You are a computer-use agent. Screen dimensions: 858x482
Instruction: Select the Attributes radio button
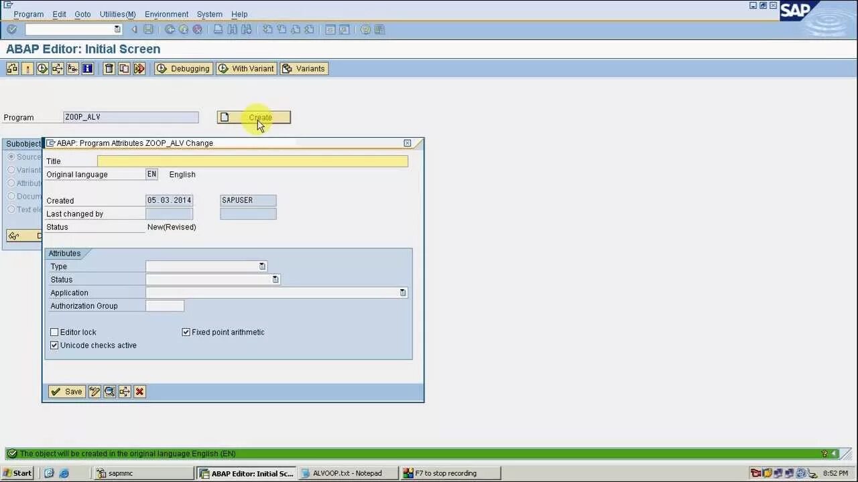pos(11,183)
